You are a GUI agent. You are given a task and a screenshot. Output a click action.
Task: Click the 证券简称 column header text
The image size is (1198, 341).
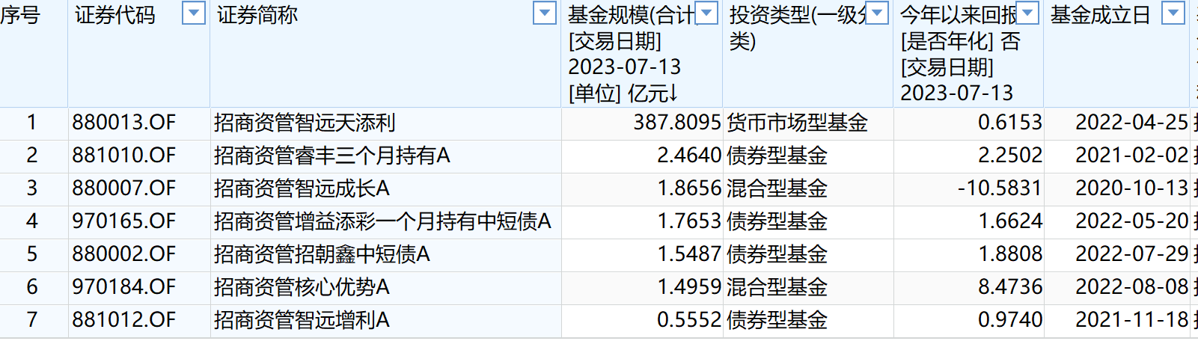[x=257, y=15]
